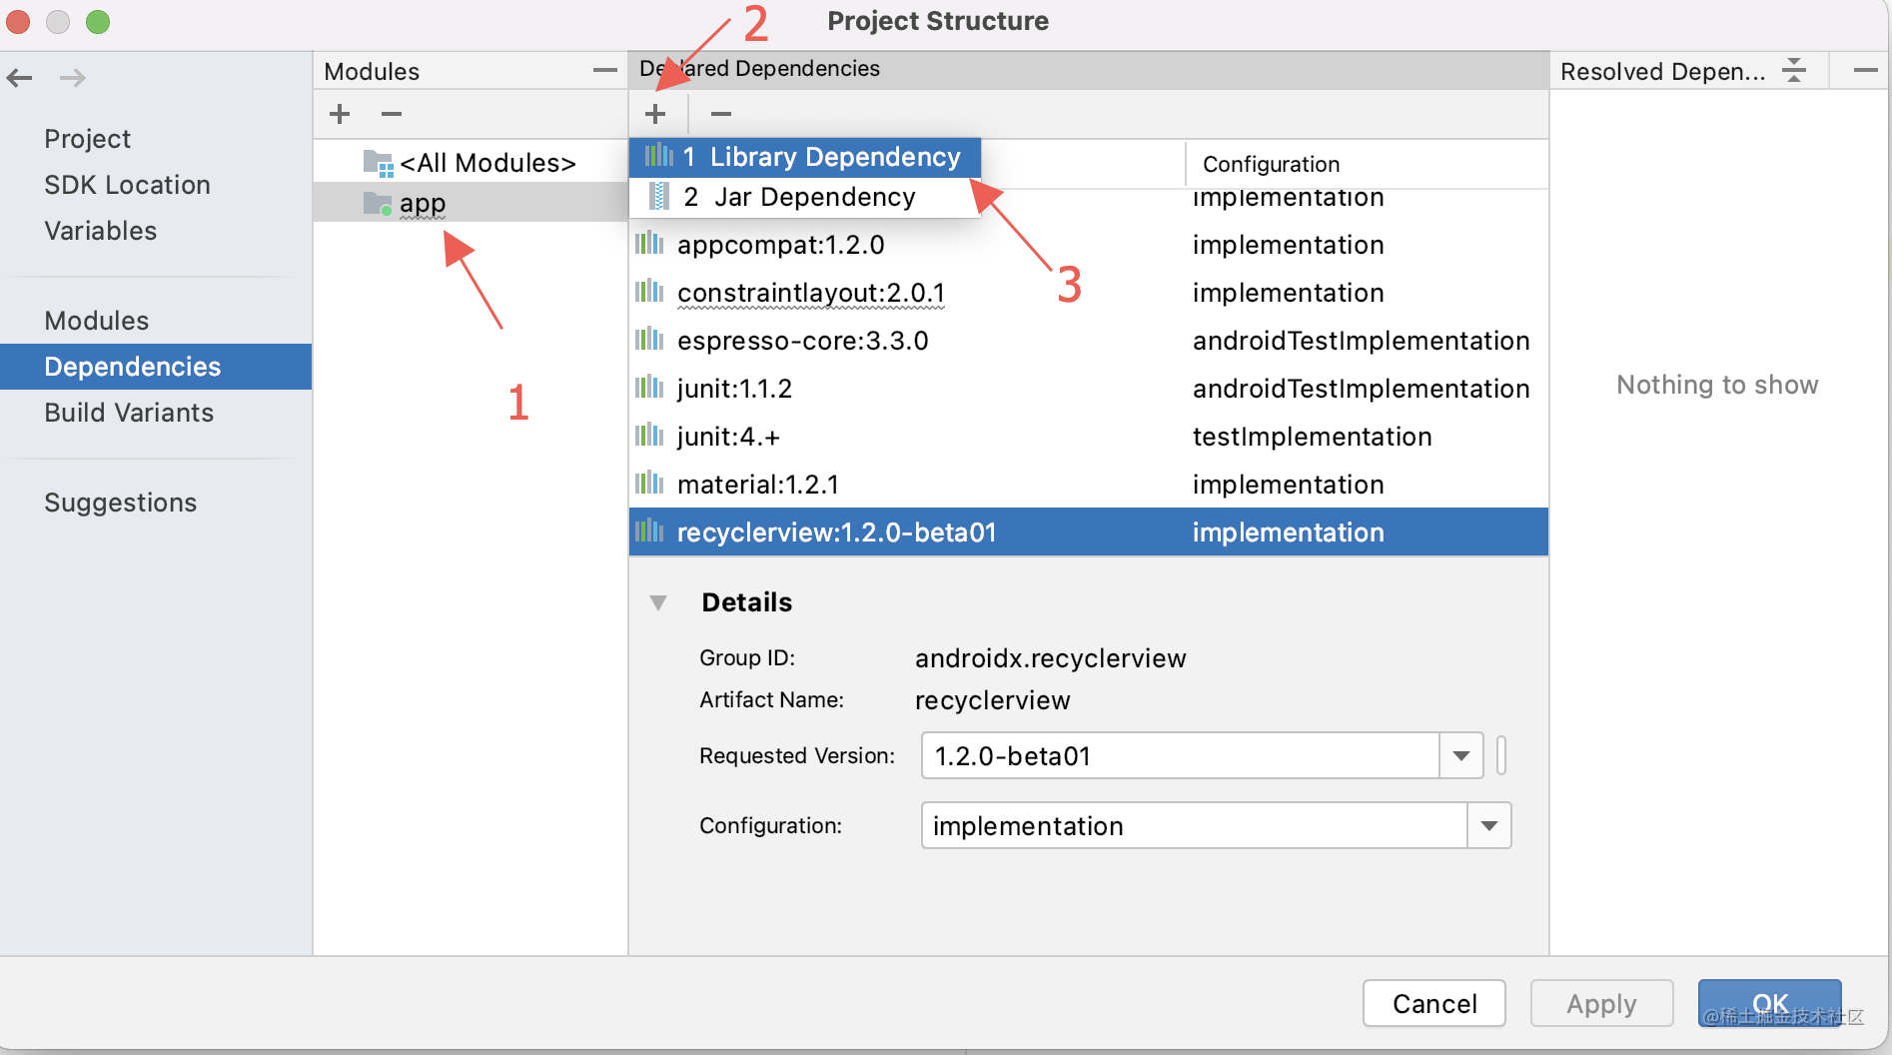Choose Library Dependency from popup
The height and width of the screenshot is (1055, 1892).
[x=805, y=157]
